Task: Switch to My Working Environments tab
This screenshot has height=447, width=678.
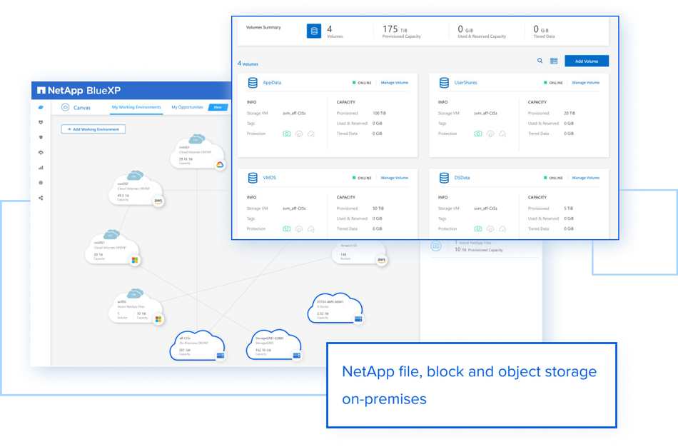Action: pyautogui.click(x=136, y=107)
